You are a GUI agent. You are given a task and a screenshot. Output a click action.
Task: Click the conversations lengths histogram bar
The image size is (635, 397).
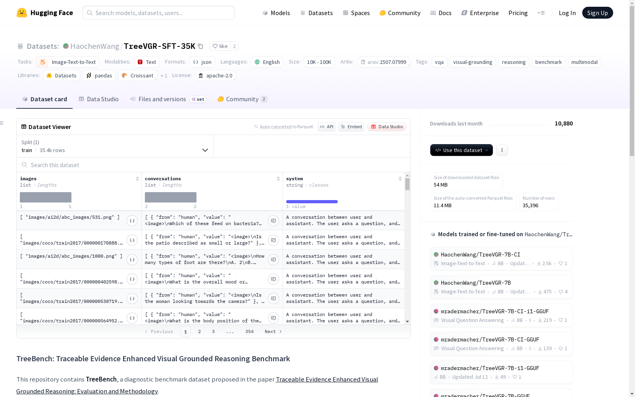click(x=171, y=197)
